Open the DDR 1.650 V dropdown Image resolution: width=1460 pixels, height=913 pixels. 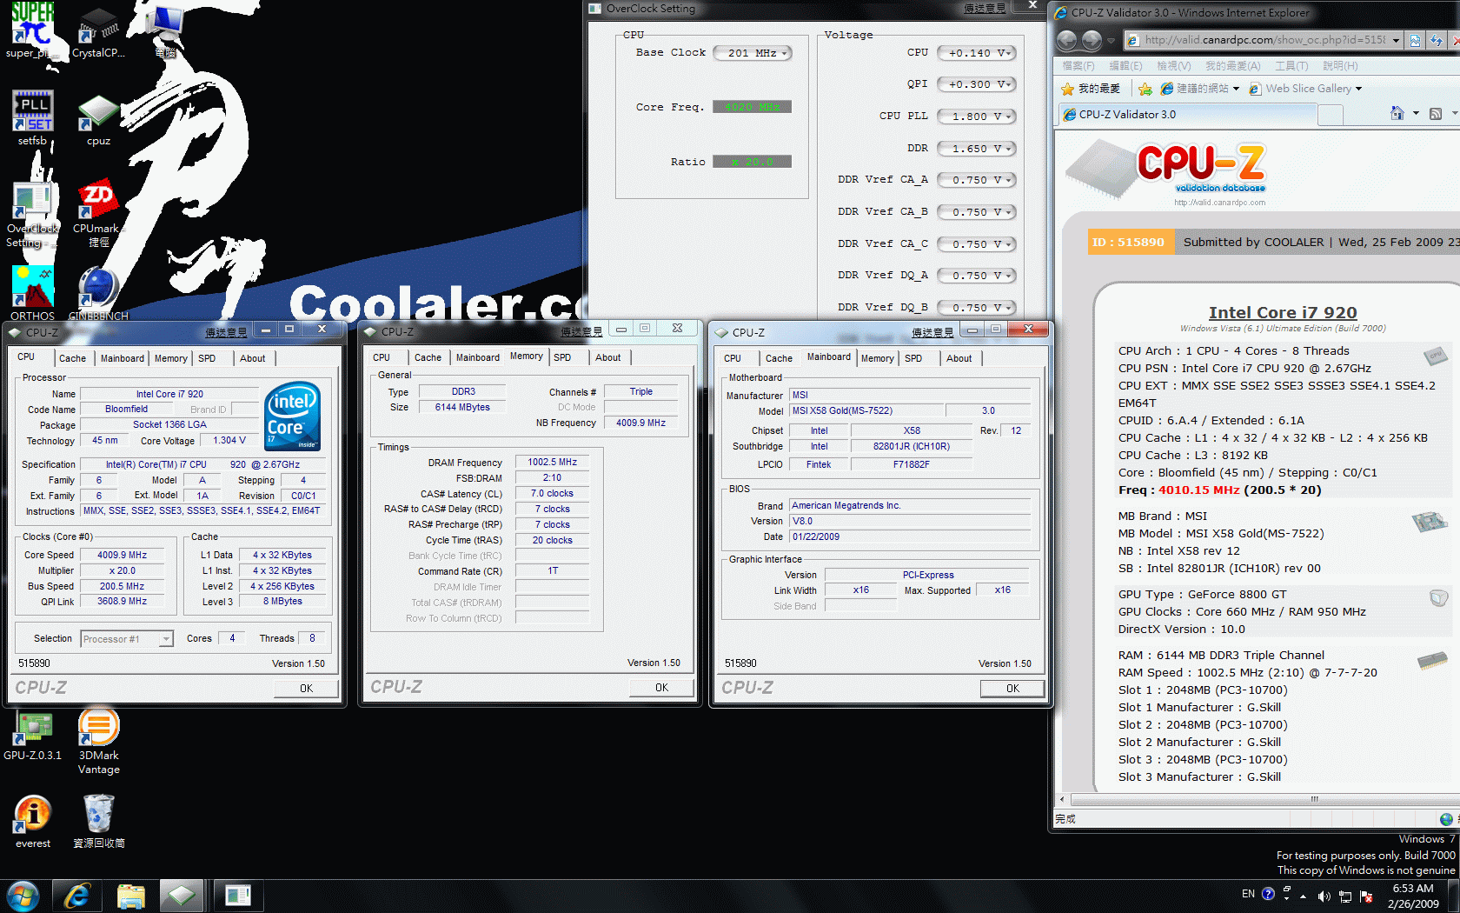[977, 149]
